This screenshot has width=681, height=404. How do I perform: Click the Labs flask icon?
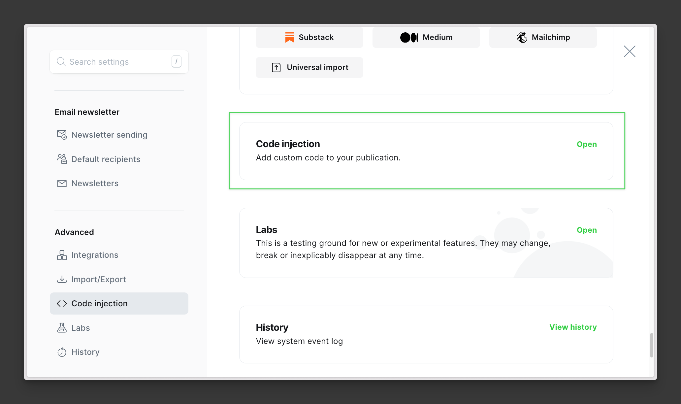point(62,327)
